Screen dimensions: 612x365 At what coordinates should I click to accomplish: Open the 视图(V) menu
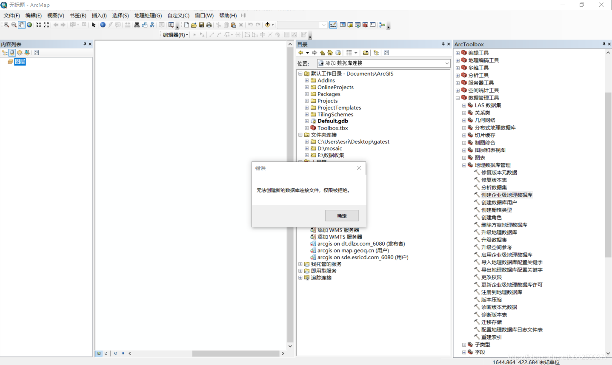55,15
